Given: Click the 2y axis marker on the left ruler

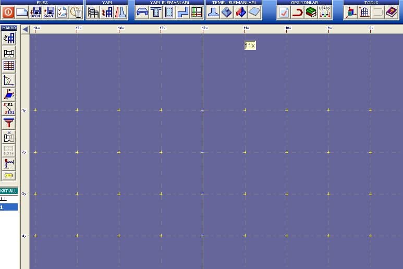Looking at the screenshot, I should 24,152.
